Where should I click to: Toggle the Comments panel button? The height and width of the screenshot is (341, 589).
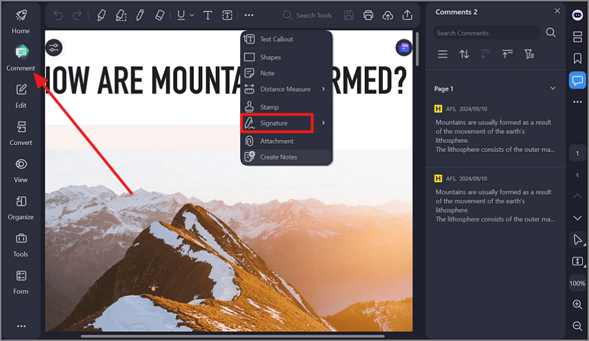[577, 80]
